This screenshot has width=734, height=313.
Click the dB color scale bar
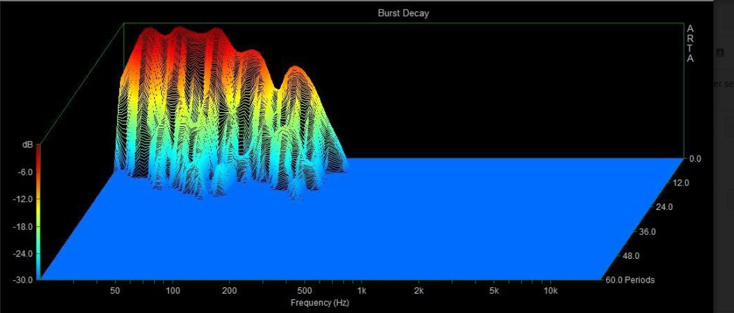tap(38, 211)
